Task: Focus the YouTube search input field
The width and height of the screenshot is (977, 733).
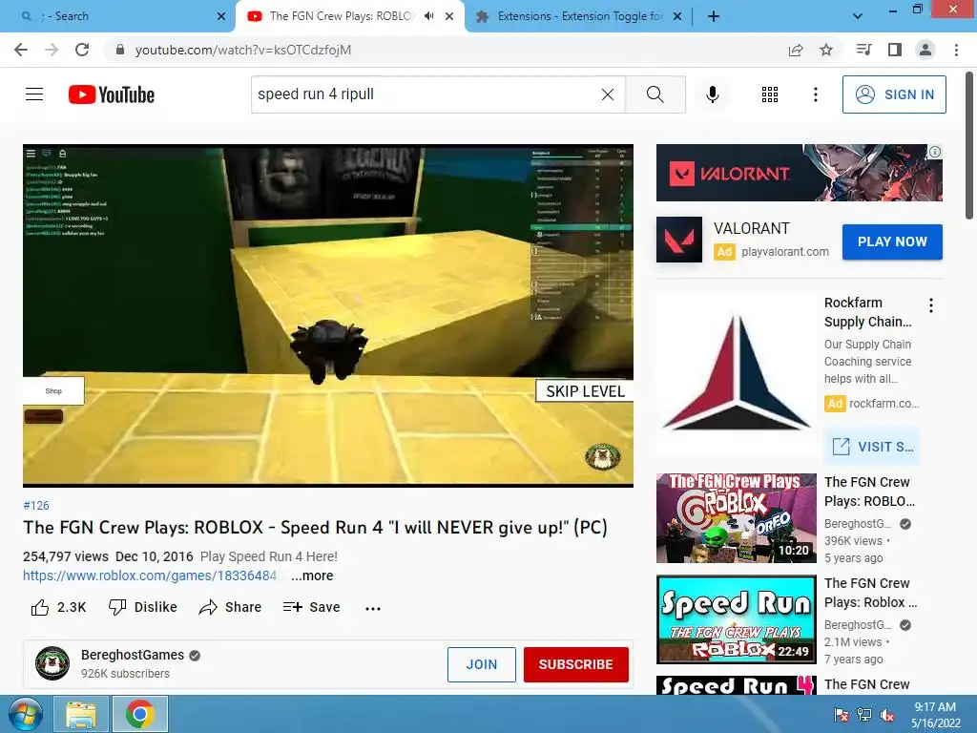Action: coord(426,94)
